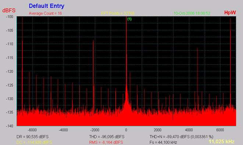Select the FFT Points = 32768 text

[118, 14]
